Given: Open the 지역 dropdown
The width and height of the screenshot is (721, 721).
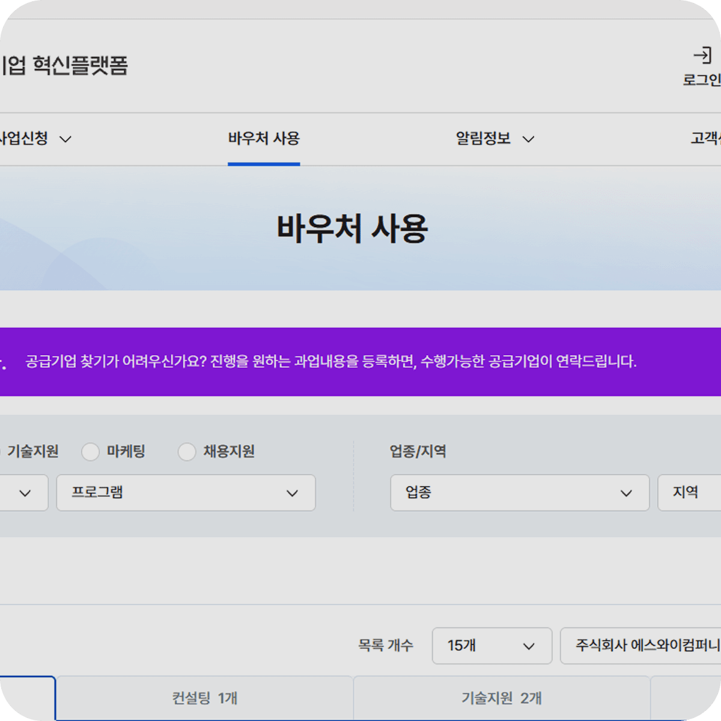Looking at the screenshot, I should tap(690, 493).
